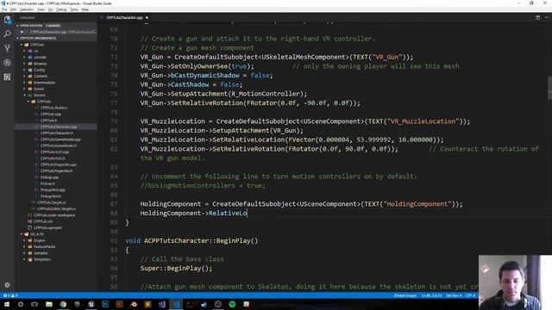Image resolution: width=552 pixels, height=310 pixels.
Task: Open CPPTutsGameMode.cpp in the explorer
Action: [x=60, y=139]
